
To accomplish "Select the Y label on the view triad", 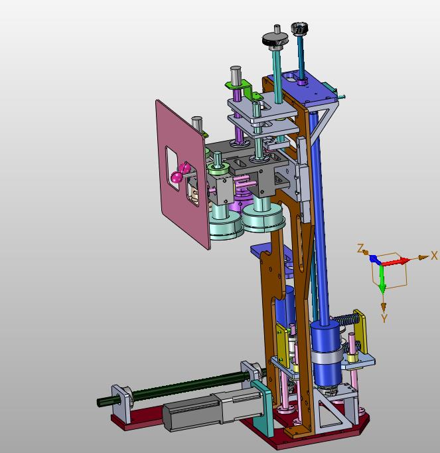I will click(384, 319).
